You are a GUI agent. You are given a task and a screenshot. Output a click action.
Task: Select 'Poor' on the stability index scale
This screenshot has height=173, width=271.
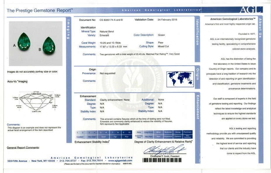tap(126, 137)
